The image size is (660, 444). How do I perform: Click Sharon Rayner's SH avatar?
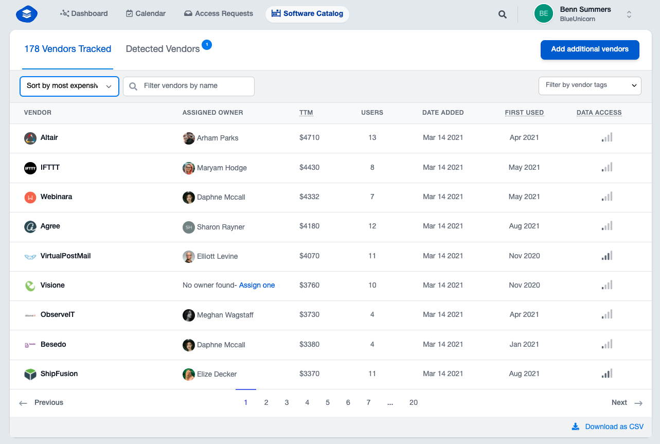click(189, 227)
